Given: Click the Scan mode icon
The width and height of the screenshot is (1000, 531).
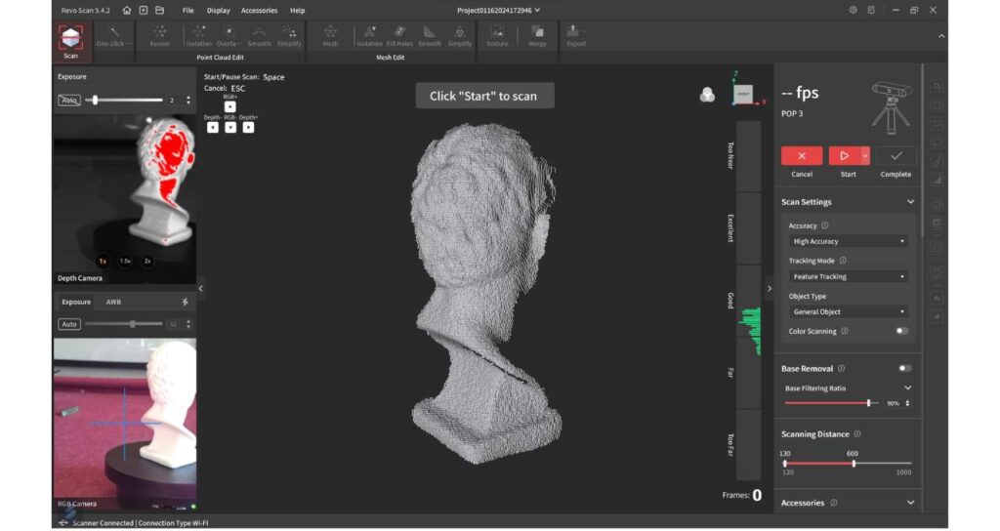Looking at the screenshot, I should click(x=70, y=39).
